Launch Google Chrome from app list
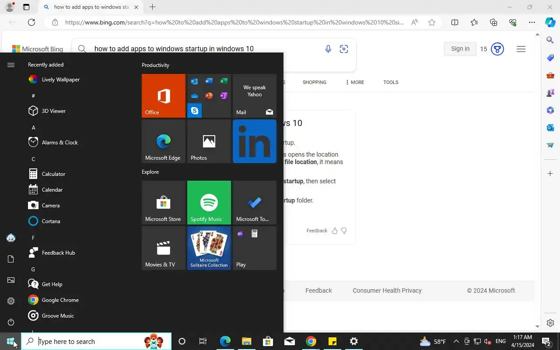 coord(79,300)
